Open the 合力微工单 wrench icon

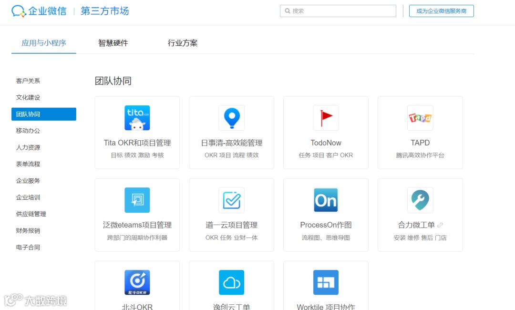point(420,200)
